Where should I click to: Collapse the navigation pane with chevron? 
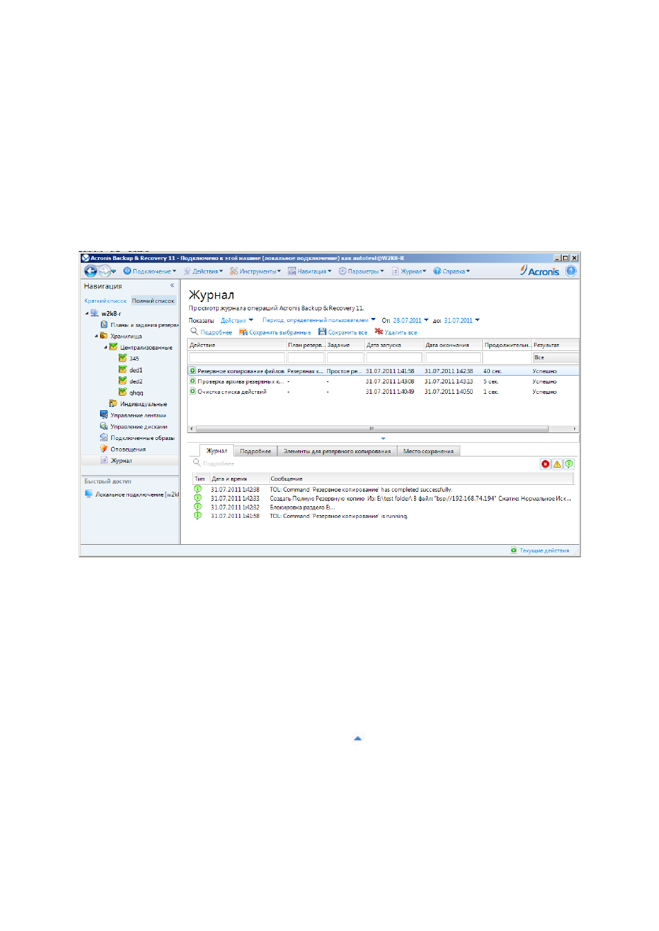tap(173, 286)
